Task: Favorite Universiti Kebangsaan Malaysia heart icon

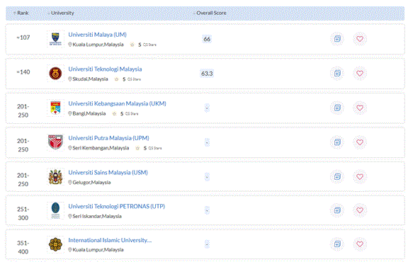Action: (360, 108)
